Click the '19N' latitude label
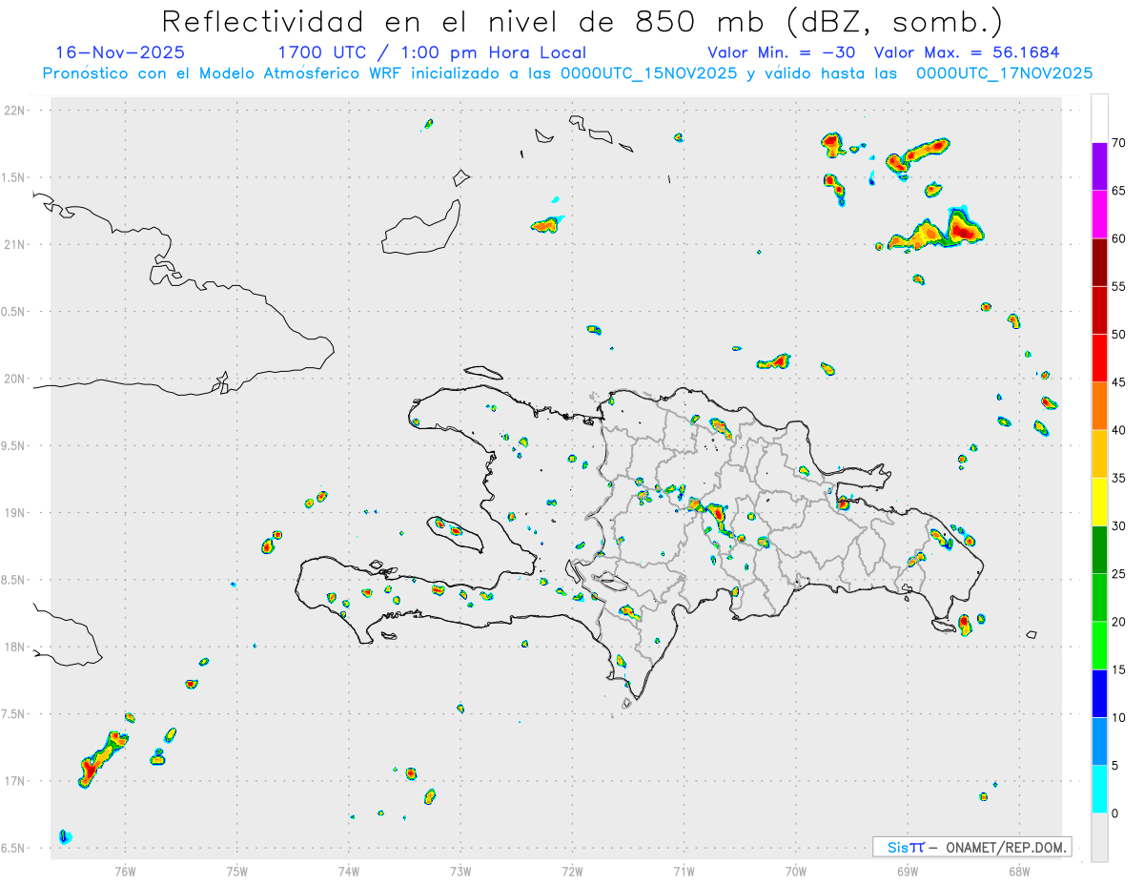The width and height of the screenshot is (1144, 884). tap(16, 513)
